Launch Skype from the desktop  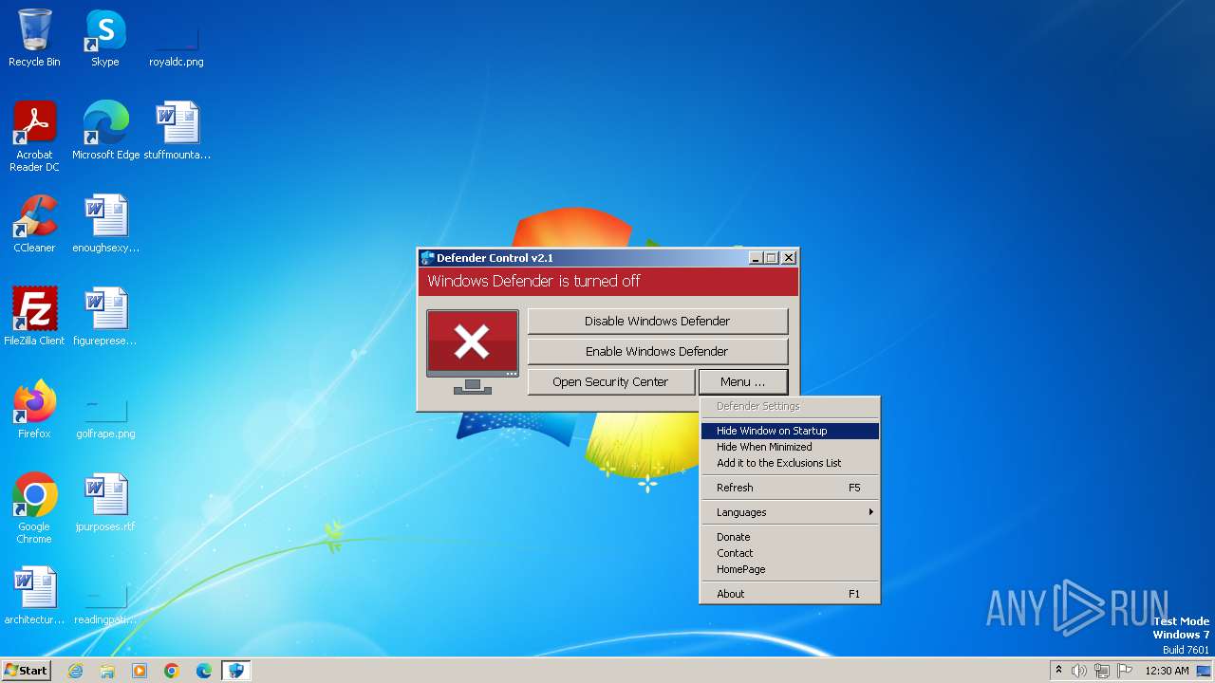[x=105, y=38]
